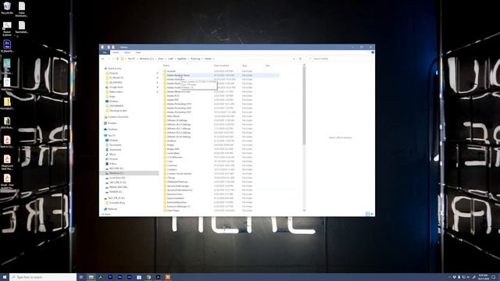Open Explorer help icon

(x=373, y=52)
